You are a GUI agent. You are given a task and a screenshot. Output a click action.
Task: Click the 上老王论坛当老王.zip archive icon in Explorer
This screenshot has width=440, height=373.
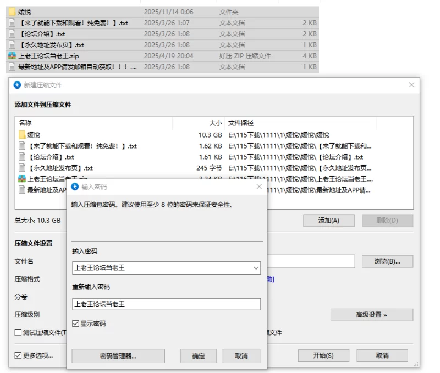[12, 56]
